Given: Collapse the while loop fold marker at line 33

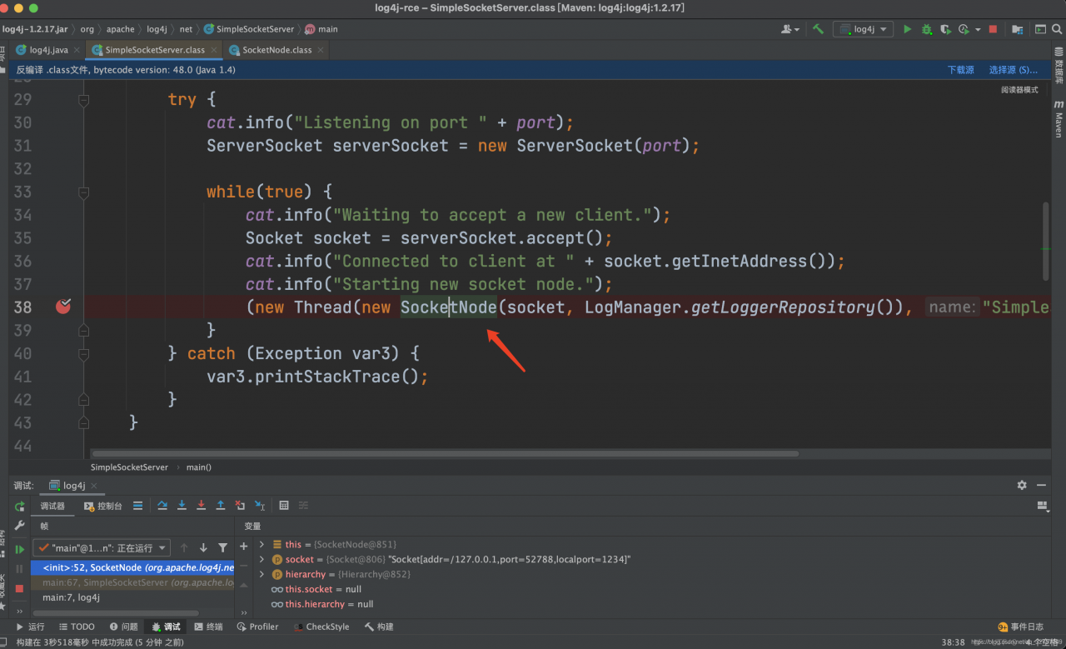Looking at the screenshot, I should pyautogui.click(x=83, y=192).
